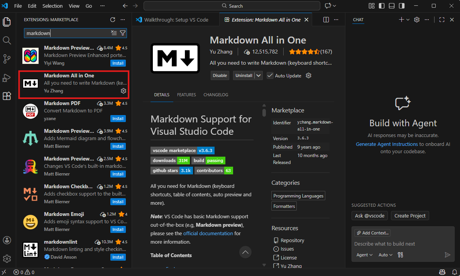
Task: Open editor More Actions ellipsis
Action: (336, 20)
